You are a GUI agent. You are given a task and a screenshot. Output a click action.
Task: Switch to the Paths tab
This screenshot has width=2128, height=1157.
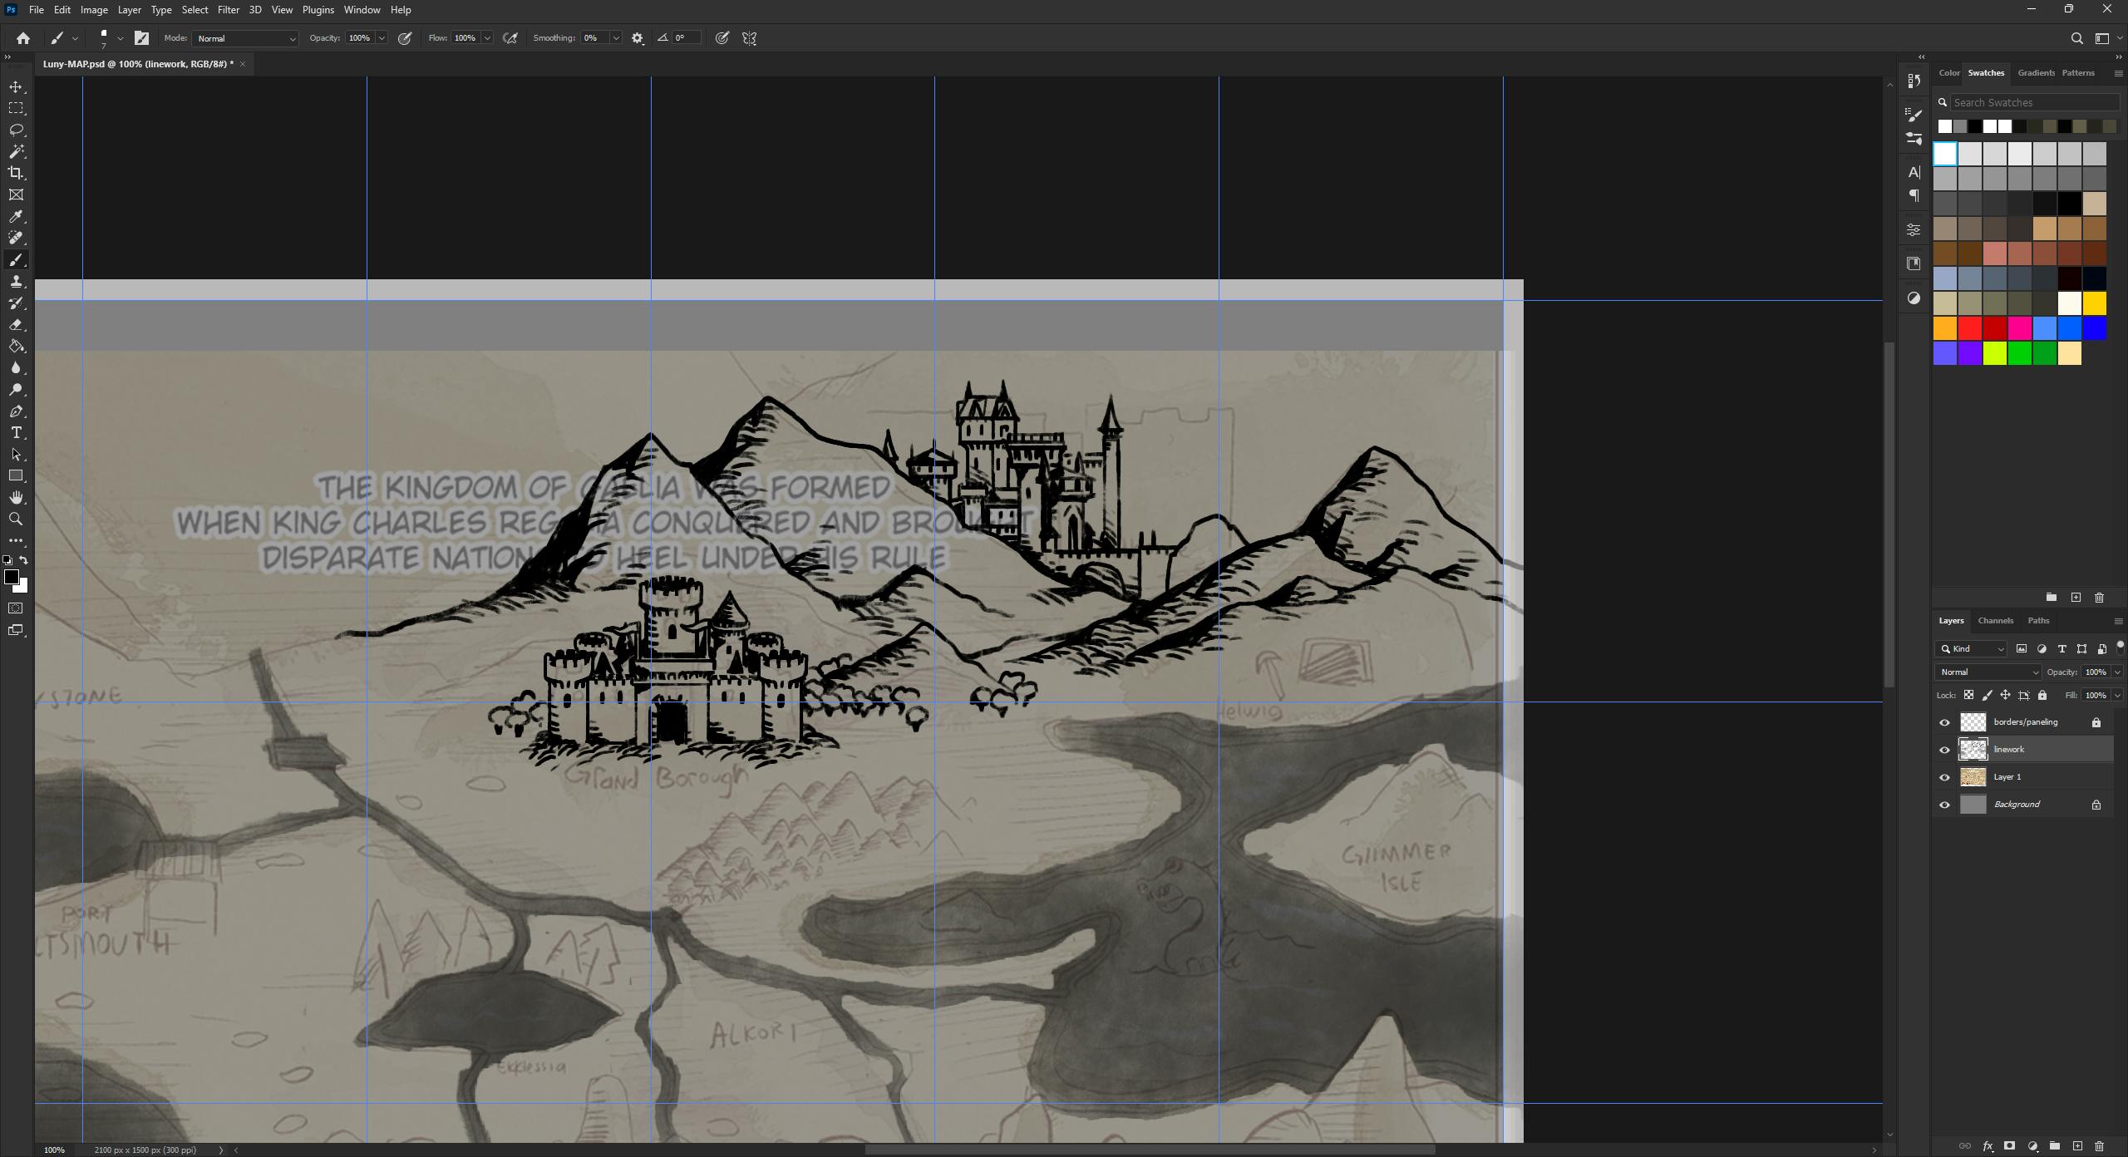pyautogui.click(x=2038, y=621)
